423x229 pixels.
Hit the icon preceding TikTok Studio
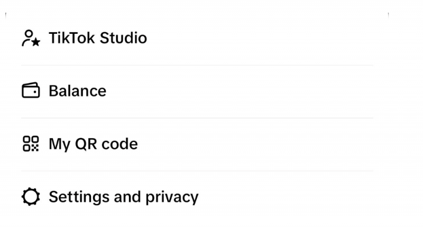pos(31,39)
